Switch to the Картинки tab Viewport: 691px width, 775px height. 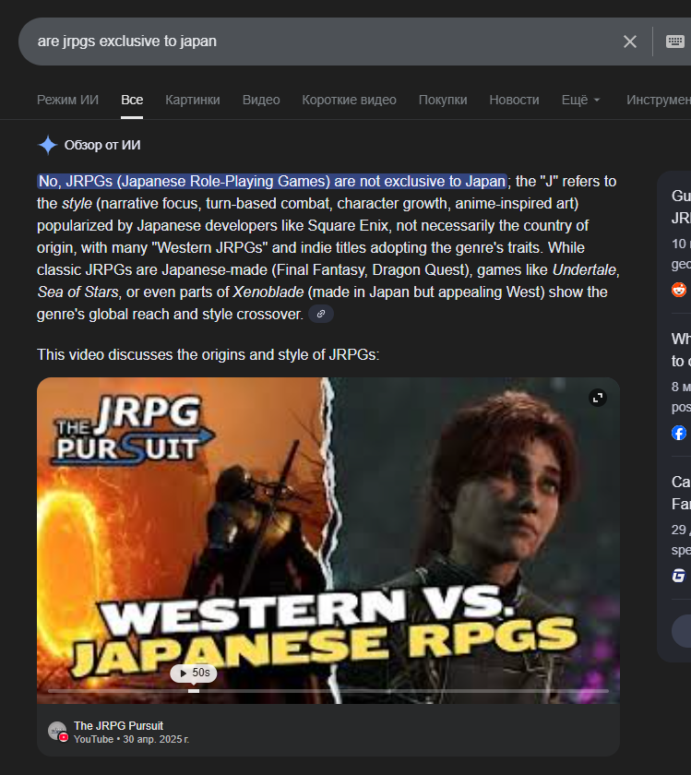192,100
